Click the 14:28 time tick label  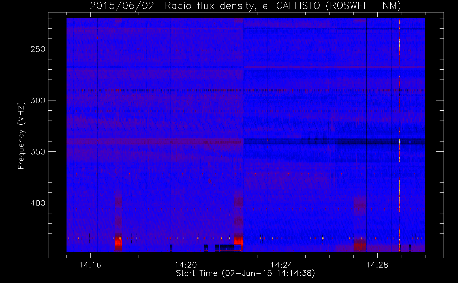coord(377,265)
